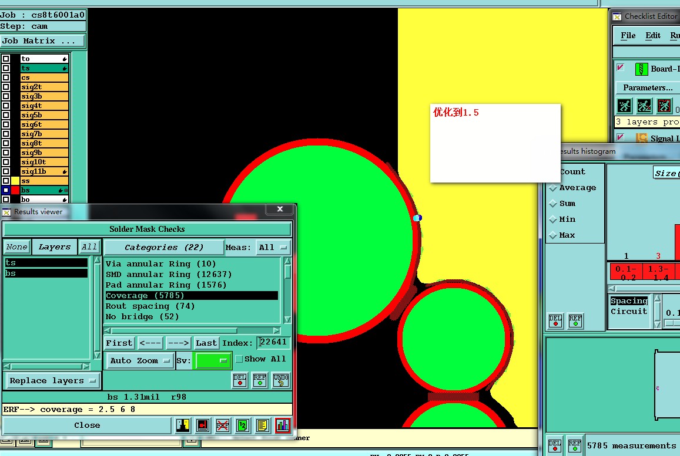Click categories horizontal scroll right arrow

coord(277,331)
